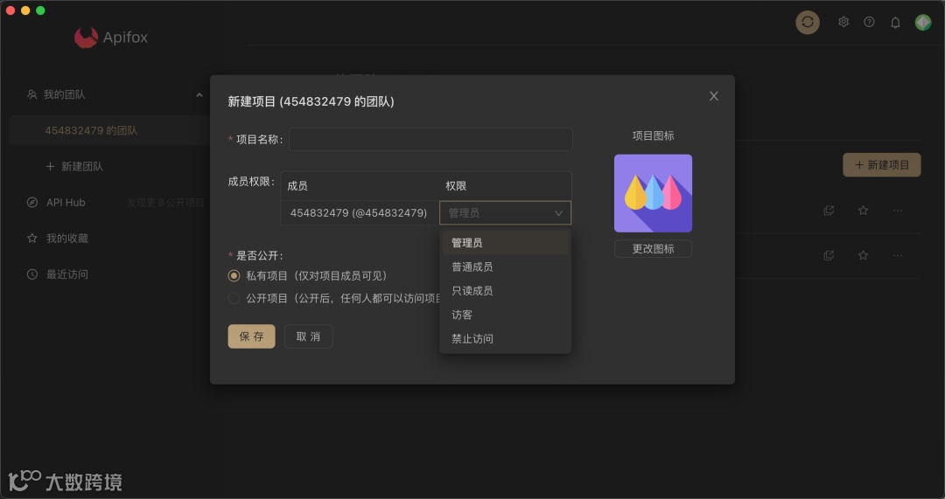The height and width of the screenshot is (499, 945).
Task: Open the help question mark icon
Action: click(x=869, y=22)
